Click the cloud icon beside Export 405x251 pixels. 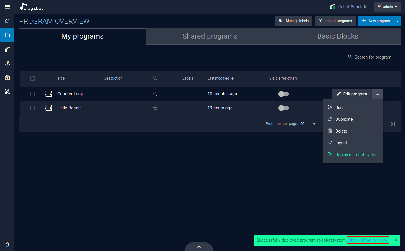click(x=330, y=143)
